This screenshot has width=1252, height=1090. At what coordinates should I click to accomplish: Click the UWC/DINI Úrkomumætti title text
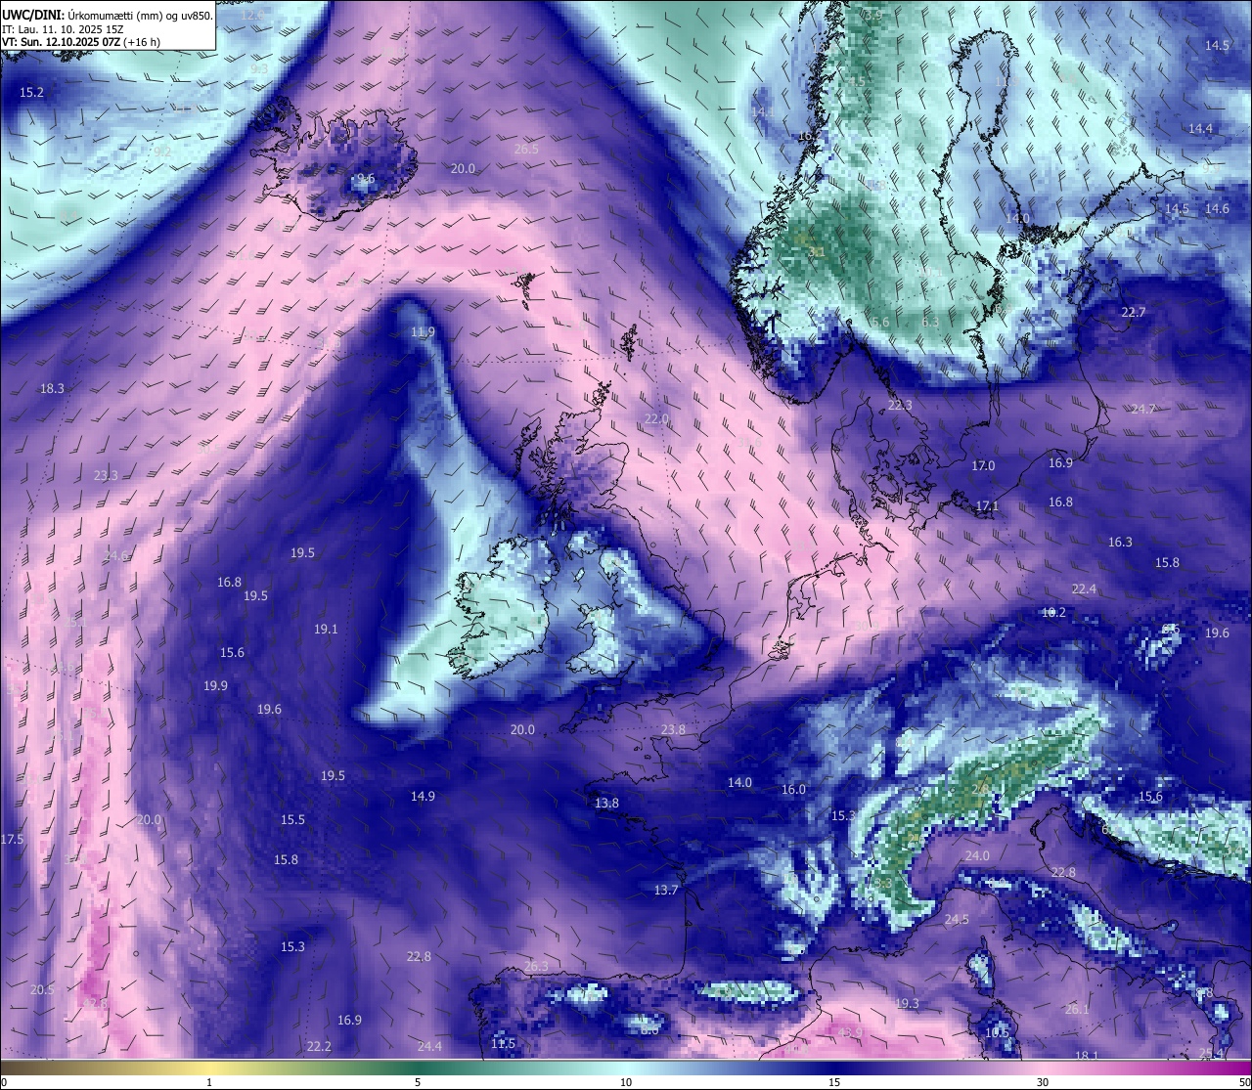tap(107, 16)
